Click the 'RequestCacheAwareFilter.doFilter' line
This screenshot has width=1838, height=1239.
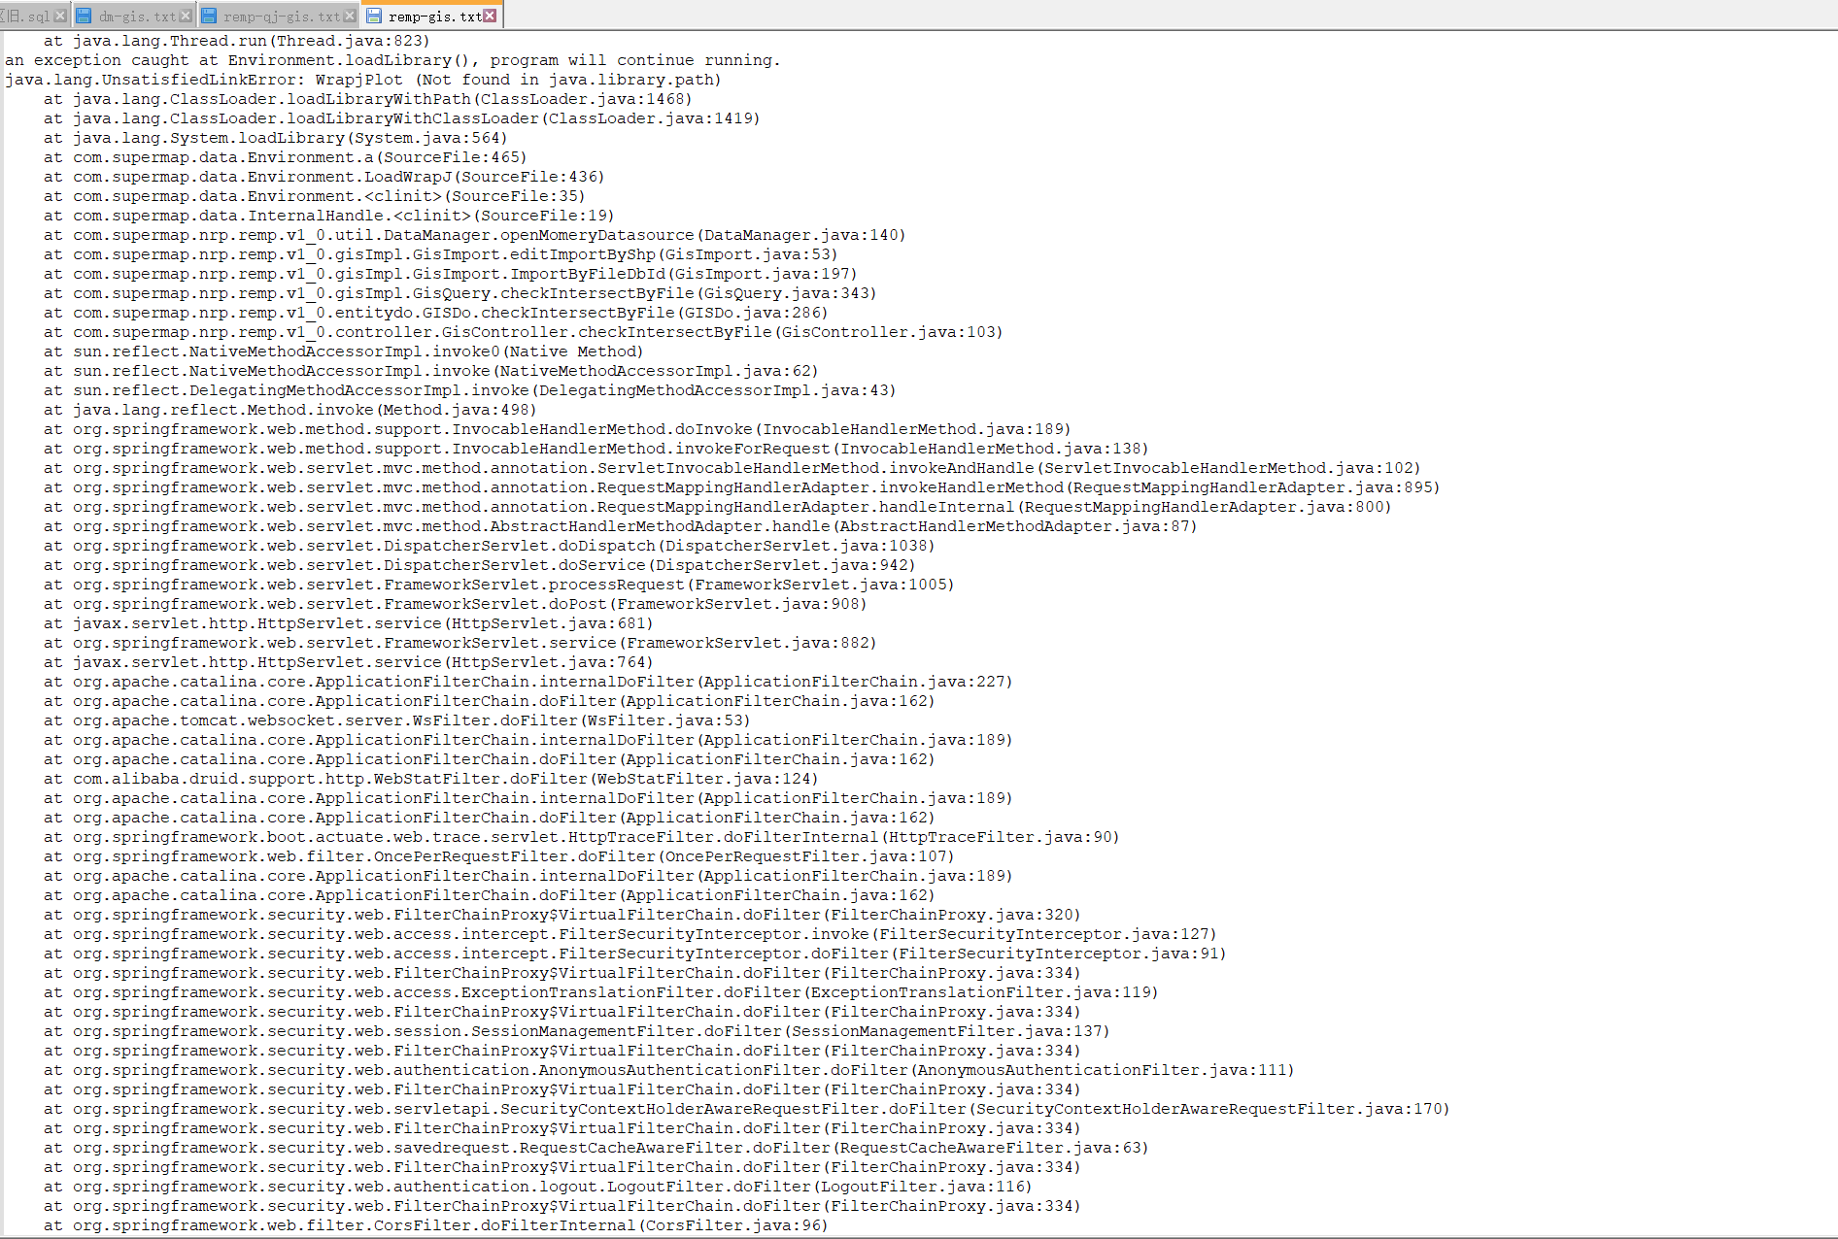pos(596,1148)
